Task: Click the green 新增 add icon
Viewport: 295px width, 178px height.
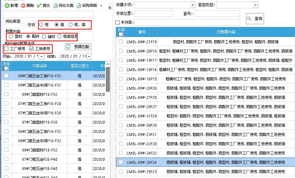Action: pyautogui.click(x=7, y=6)
